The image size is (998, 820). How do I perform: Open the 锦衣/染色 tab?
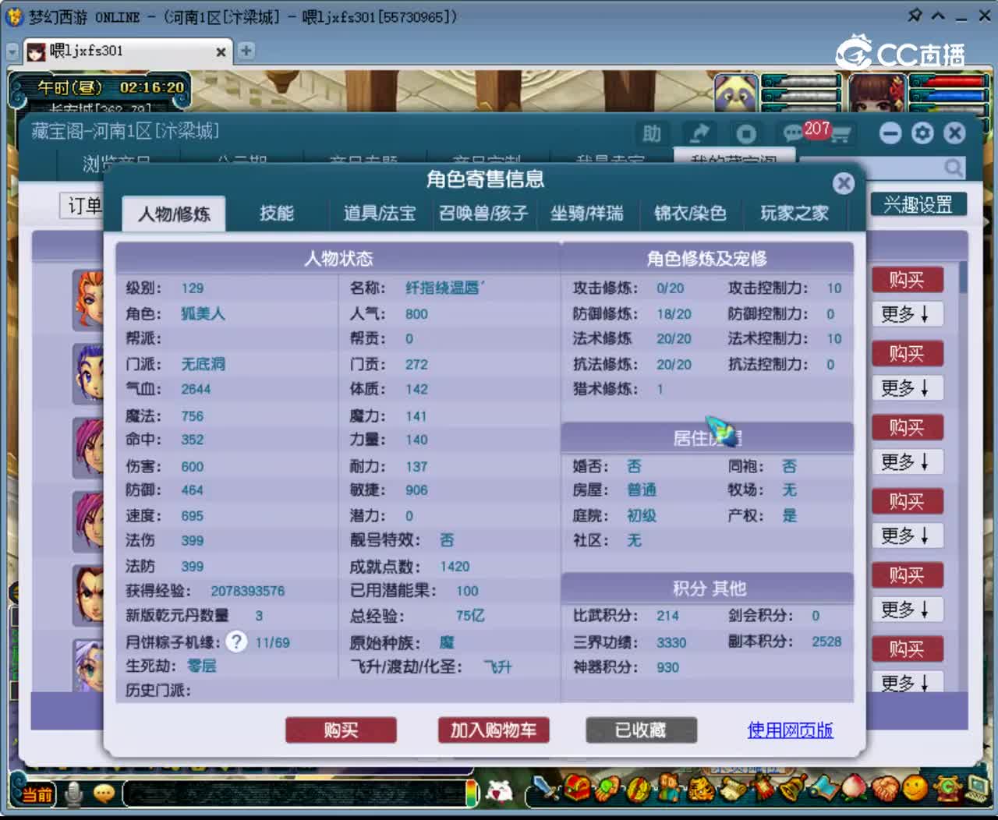click(690, 213)
